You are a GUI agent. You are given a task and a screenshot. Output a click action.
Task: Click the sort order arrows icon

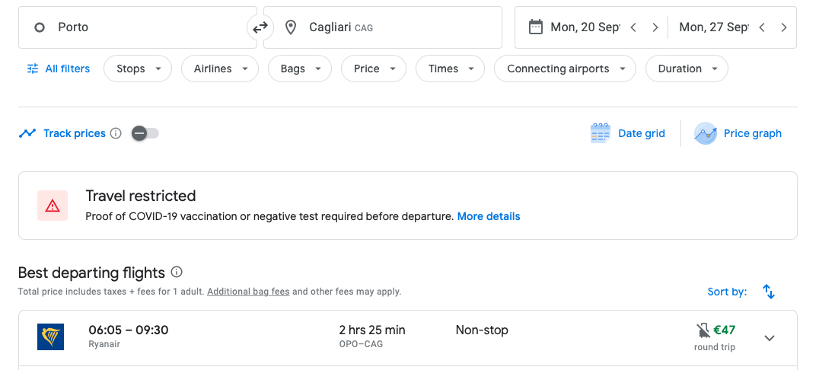pos(768,292)
